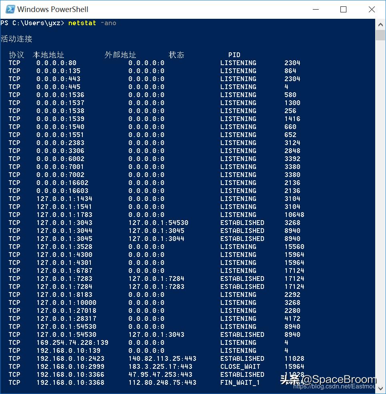
Task: Click local address 0.0.0.0:1536
Action: pos(60,95)
